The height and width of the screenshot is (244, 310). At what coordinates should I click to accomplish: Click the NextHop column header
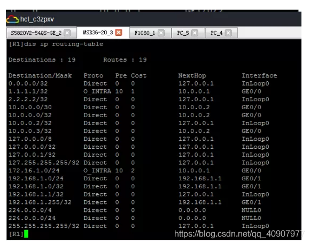point(192,75)
